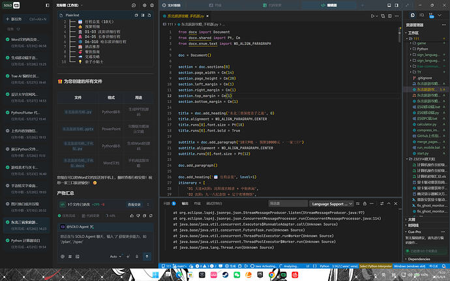The height and width of the screenshot is (281, 450).
Task: Toggle the bottom panel layout icon
Action: (389, 5)
